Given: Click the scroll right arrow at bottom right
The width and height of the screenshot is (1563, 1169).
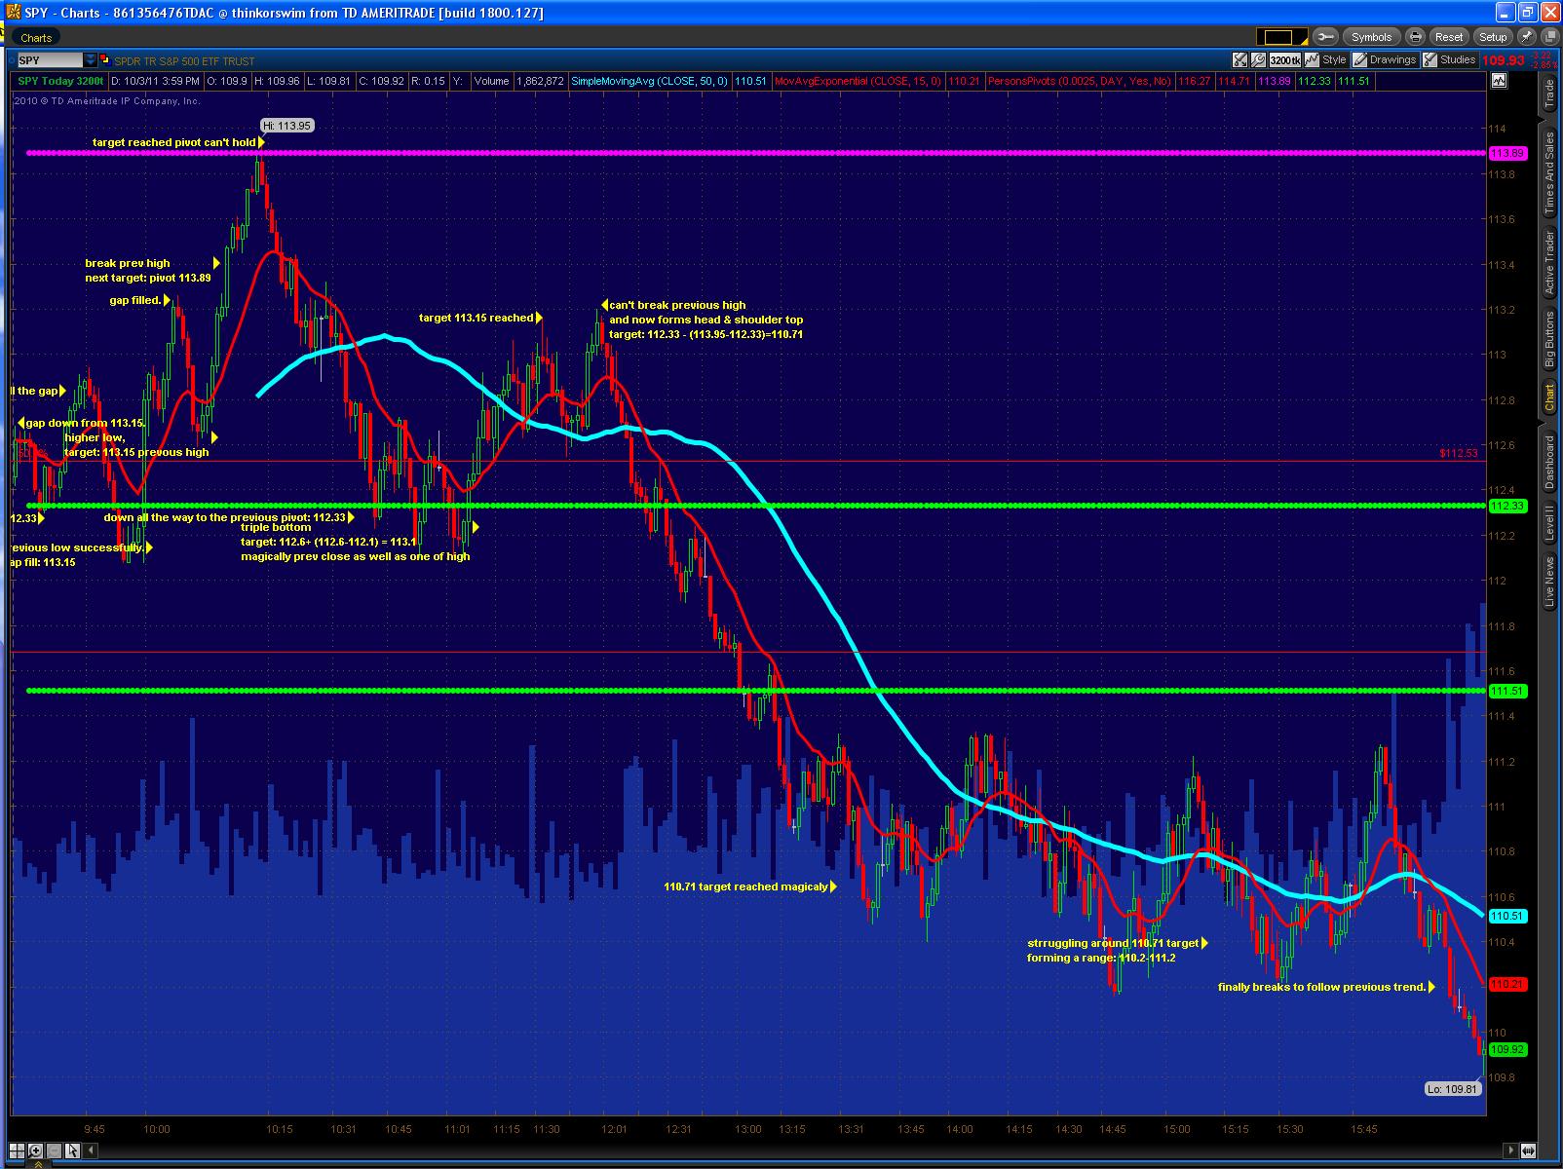Looking at the screenshot, I should 1511,1150.
